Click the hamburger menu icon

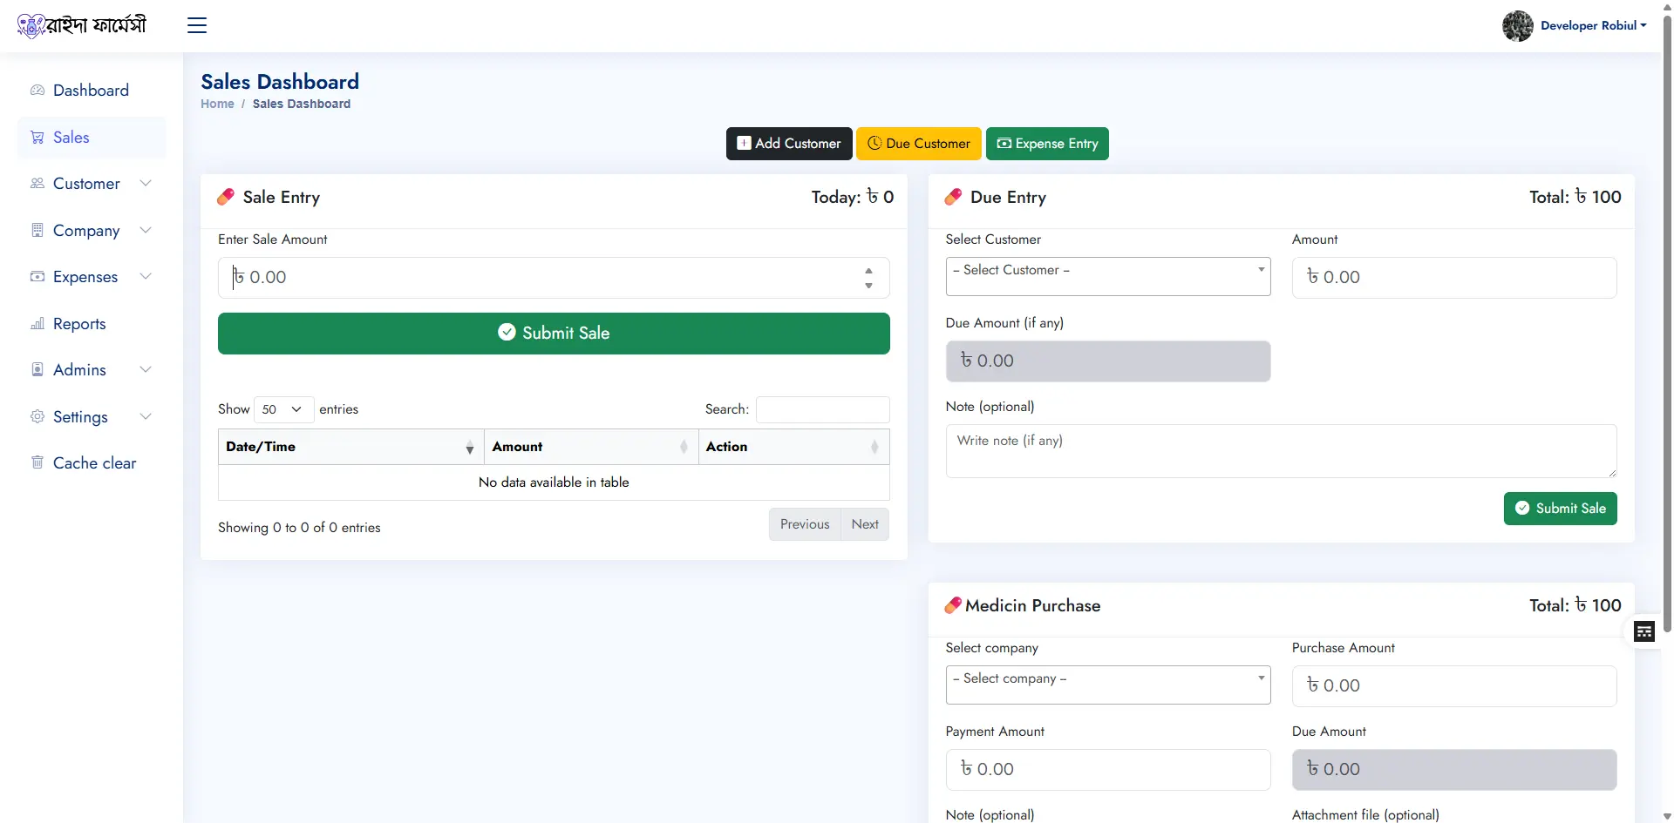click(x=197, y=25)
